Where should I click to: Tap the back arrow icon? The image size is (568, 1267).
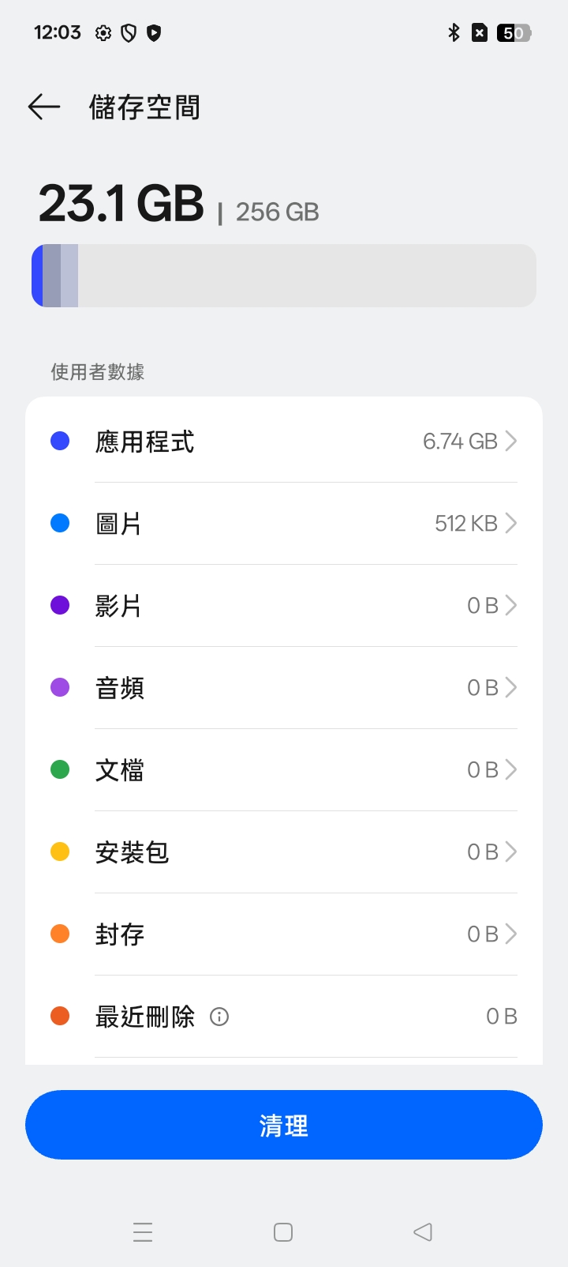44,107
